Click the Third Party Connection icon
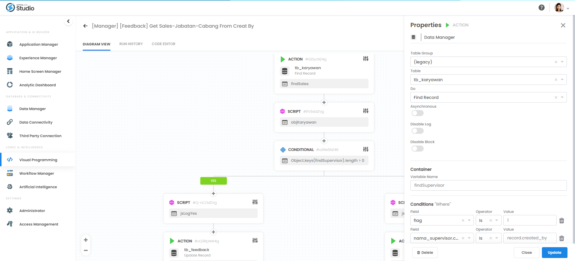575x261 pixels. pos(10,136)
